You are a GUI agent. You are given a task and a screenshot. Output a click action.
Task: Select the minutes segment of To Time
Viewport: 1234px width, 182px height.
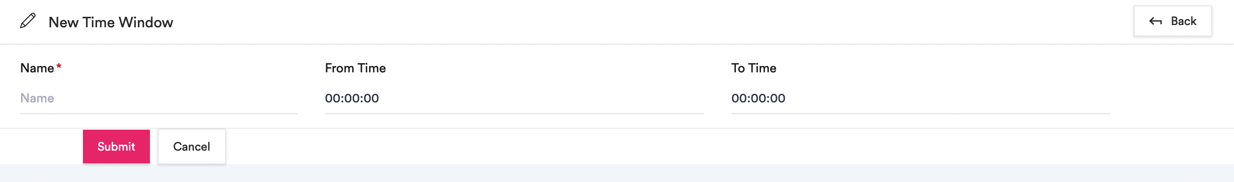(x=758, y=98)
